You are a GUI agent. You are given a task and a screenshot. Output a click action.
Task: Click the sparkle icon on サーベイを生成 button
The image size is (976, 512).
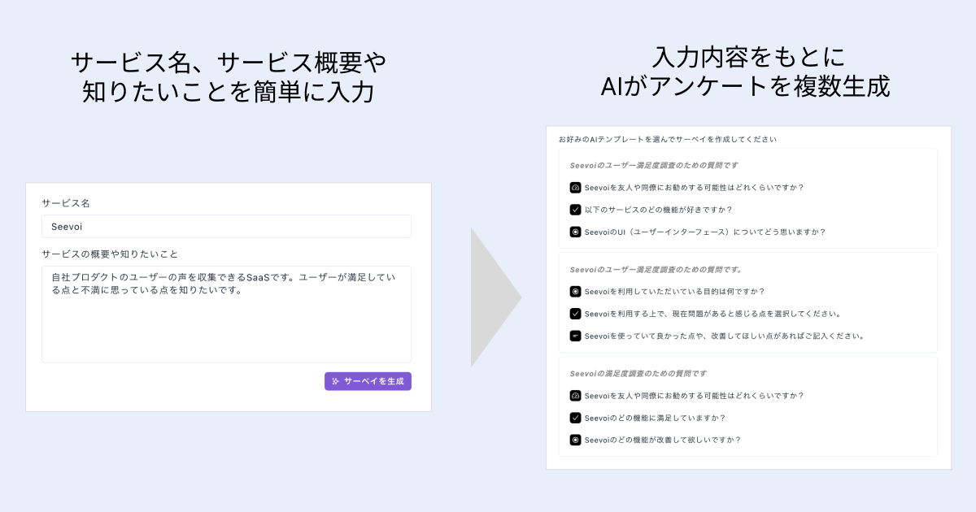tap(335, 381)
